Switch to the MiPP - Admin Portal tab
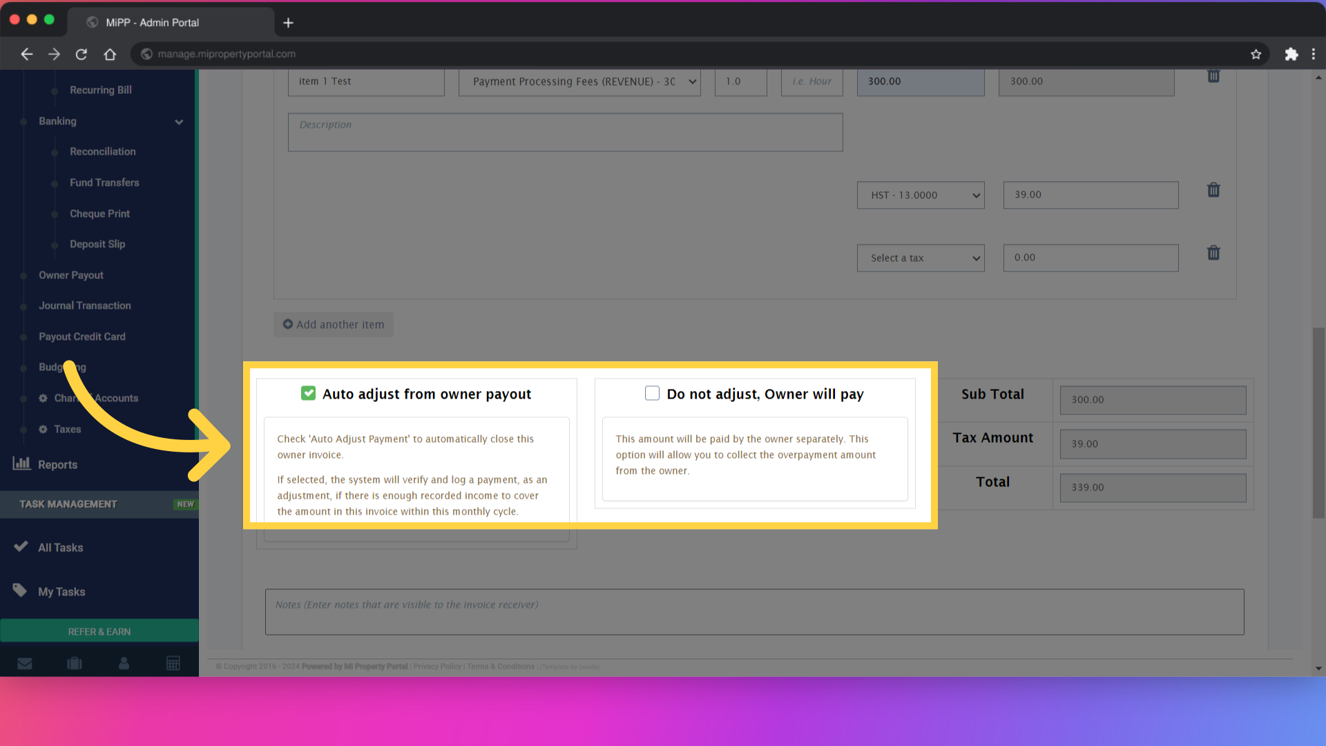This screenshot has height=746, width=1326. [x=152, y=22]
